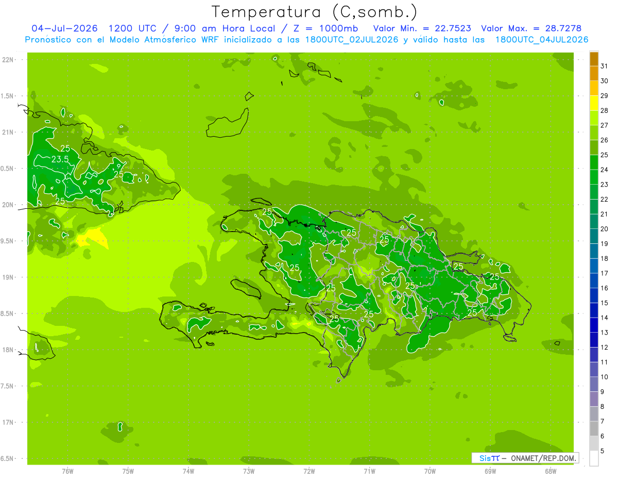
Task: Select "Valor Min. = 22.7523" text
Action: point(421,28)
